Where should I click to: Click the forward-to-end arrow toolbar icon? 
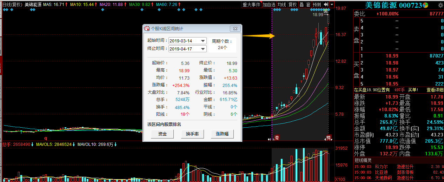pos(326,5)
